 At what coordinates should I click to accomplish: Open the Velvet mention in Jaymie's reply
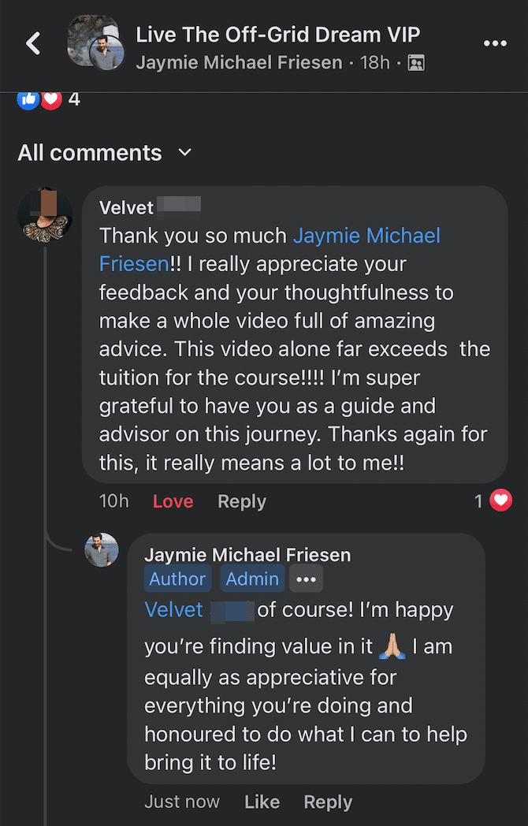coord(173,610)
